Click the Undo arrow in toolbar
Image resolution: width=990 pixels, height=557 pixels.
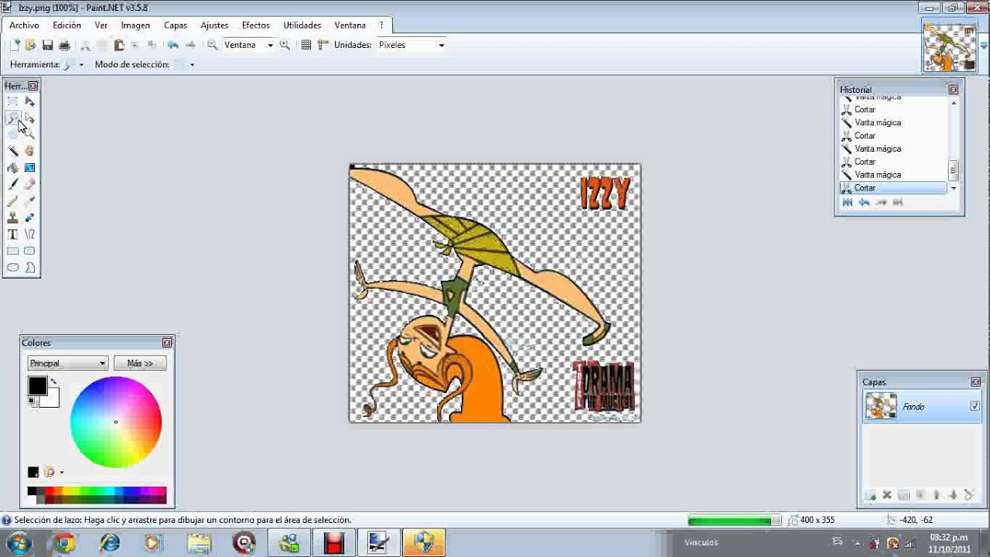pos(172,45)
